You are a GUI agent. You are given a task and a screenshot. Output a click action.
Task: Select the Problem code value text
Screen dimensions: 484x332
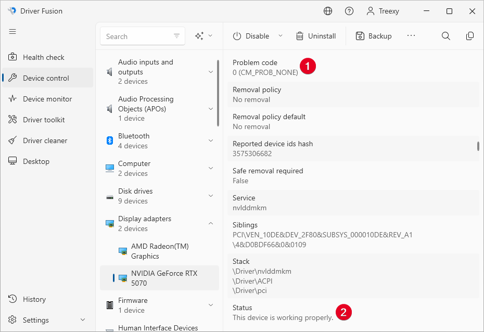click(265, 72)
